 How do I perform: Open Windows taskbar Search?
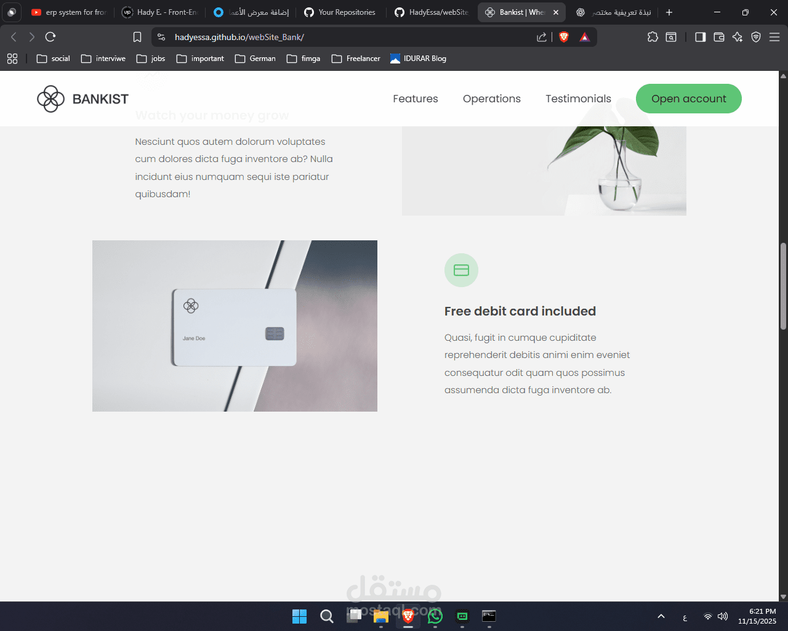(x=326, y=616)
